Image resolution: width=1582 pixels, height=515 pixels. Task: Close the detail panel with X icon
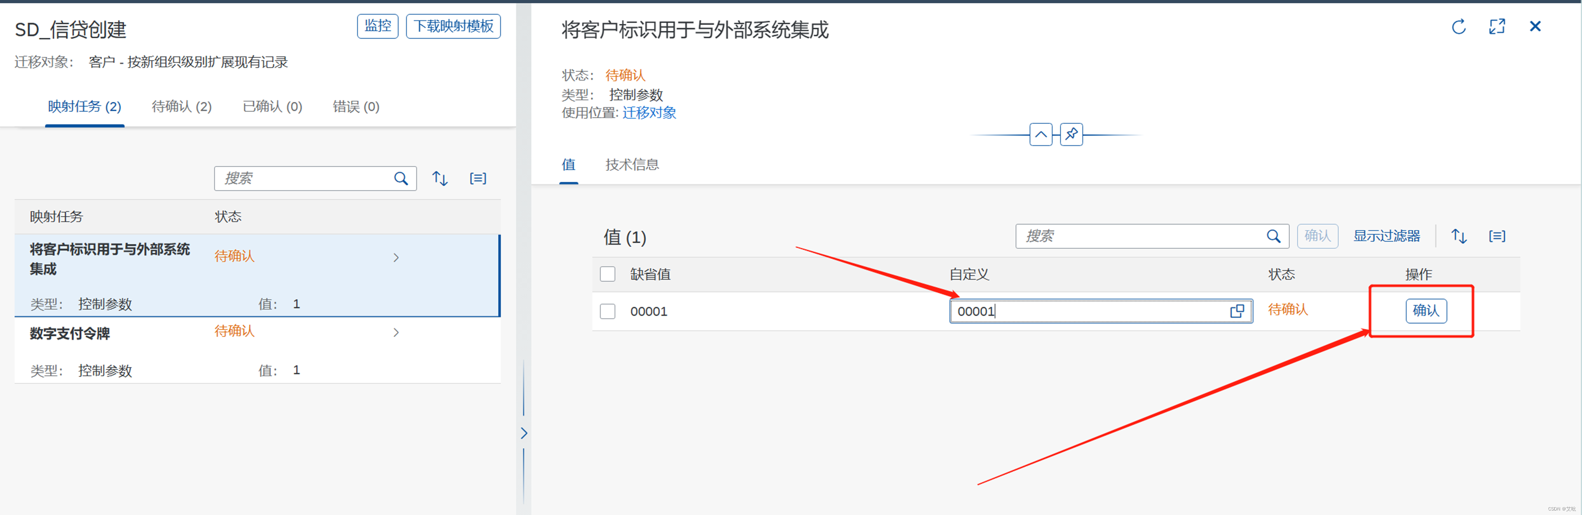tap(1535, 26)
